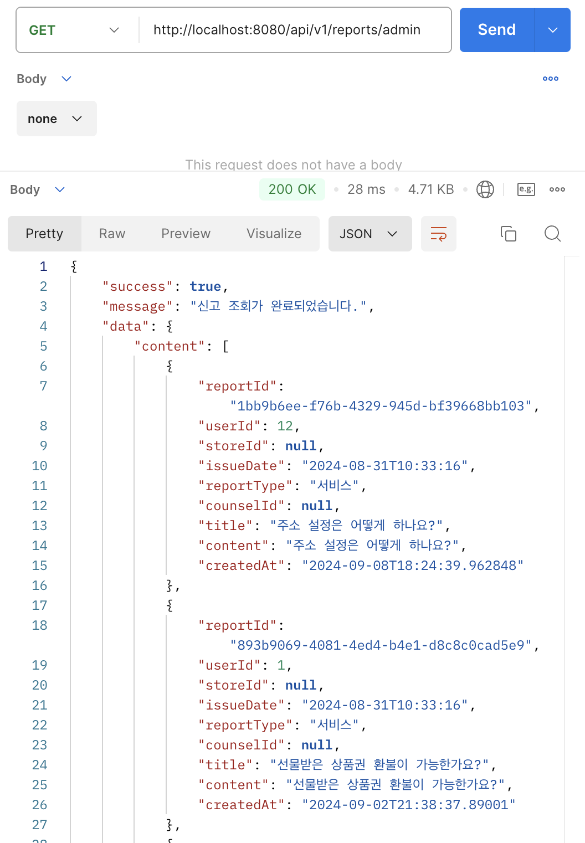The height and width of the screenshot is (843, 585).
Task: Open the Send options dropdown arrow
Action: [x=552, y=30]
